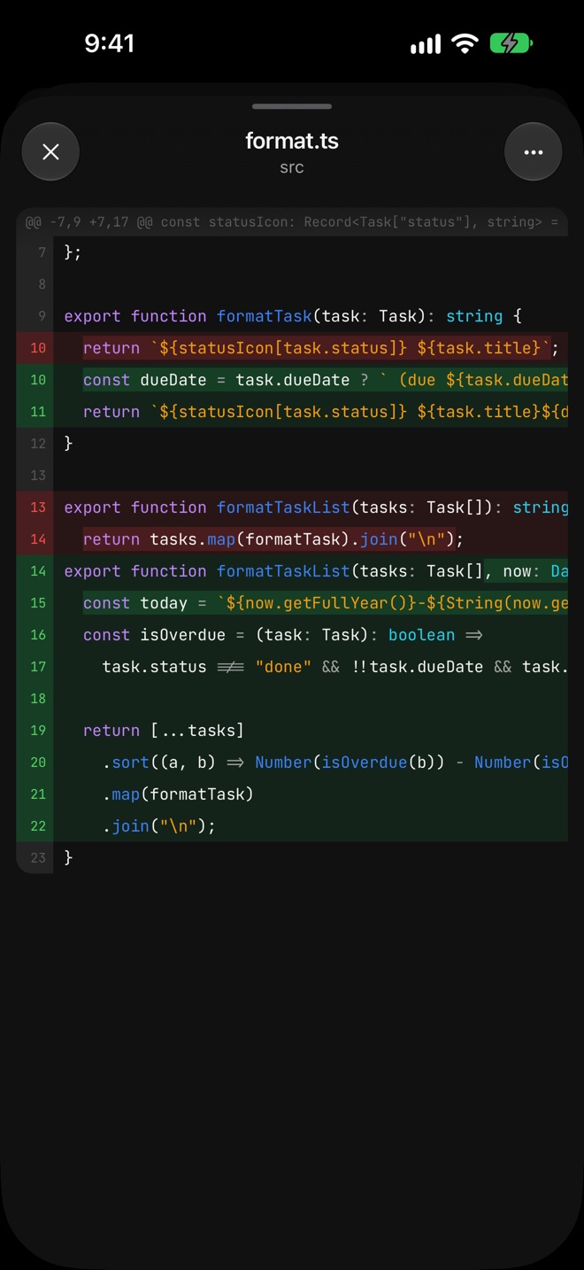
Task: Select line 17 task.status check
Action: [x=292, y=667]
